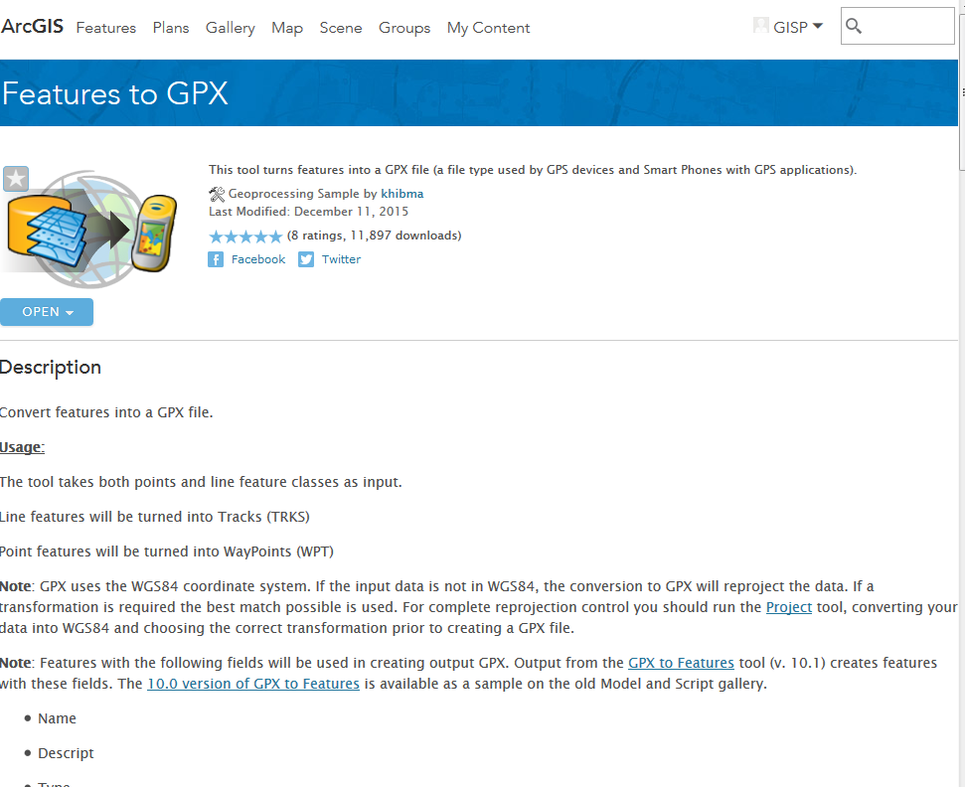Go to the Gallery page
This screenshot has height=787, width=965.
(231, 28)
